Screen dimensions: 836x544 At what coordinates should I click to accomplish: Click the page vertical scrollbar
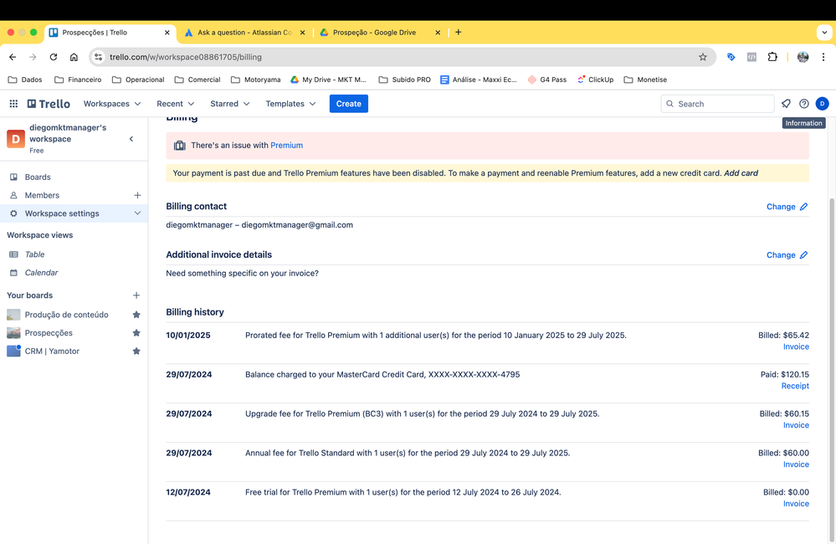832,368
